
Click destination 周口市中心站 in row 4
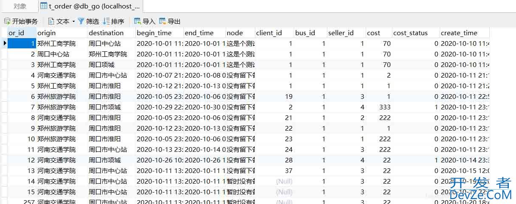coord(111,75)
